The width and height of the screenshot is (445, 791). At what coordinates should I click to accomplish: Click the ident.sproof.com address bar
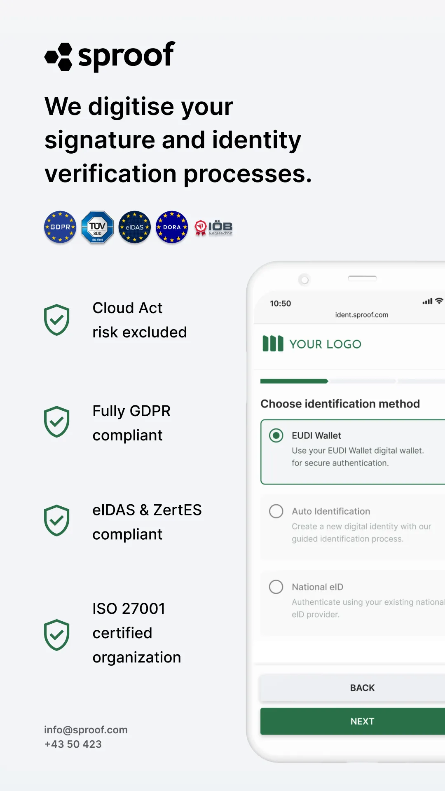tap(361, 315)
